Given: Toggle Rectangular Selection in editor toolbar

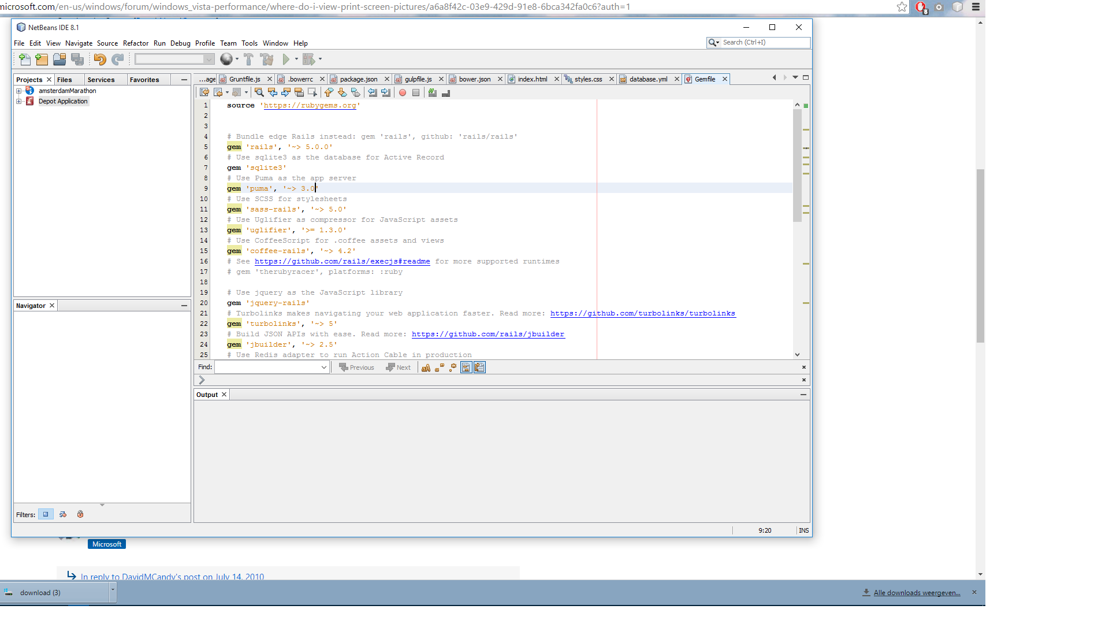Looking at the screenshot, I should (312, 92).
